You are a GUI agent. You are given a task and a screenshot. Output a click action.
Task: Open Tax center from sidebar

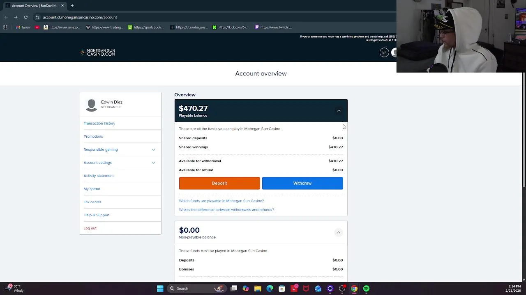tap(92, 202)
